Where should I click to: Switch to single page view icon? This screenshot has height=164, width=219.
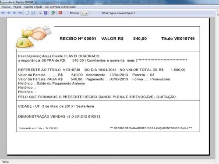27,13
